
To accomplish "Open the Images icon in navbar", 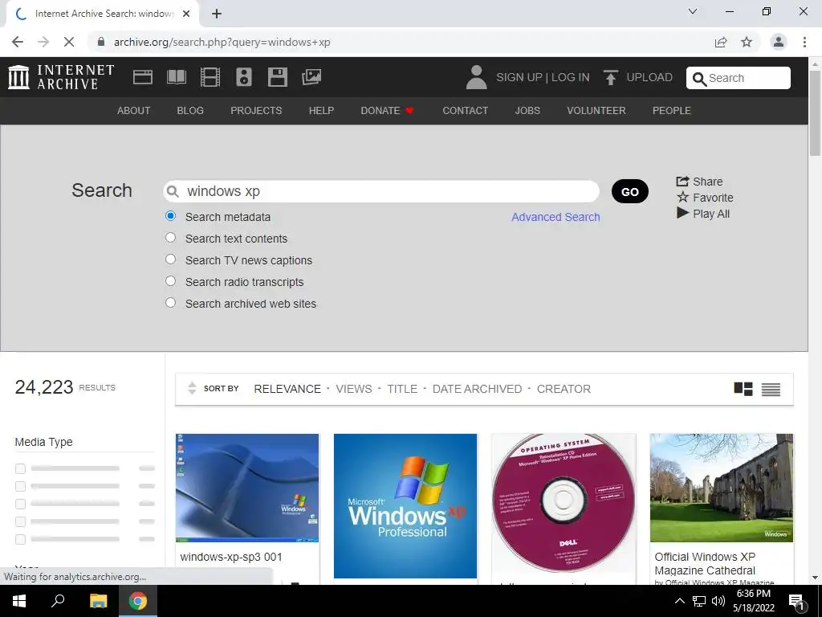I will (311, 77).
